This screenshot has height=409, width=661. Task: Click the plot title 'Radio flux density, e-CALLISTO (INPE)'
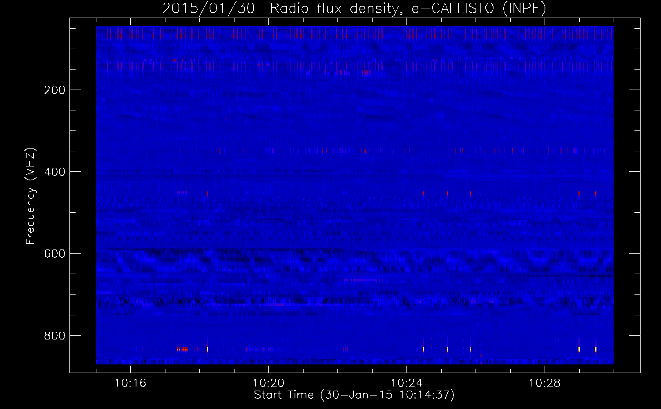408,9
